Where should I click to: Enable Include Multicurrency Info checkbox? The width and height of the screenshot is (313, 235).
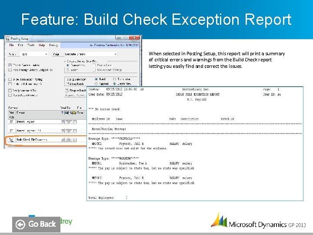[10, 84]
